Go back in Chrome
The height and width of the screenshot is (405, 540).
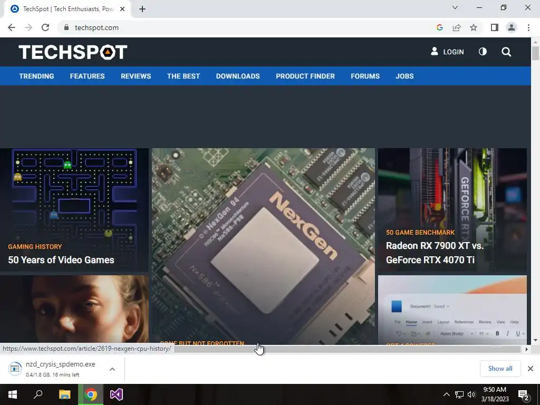[x=12, y=27]
